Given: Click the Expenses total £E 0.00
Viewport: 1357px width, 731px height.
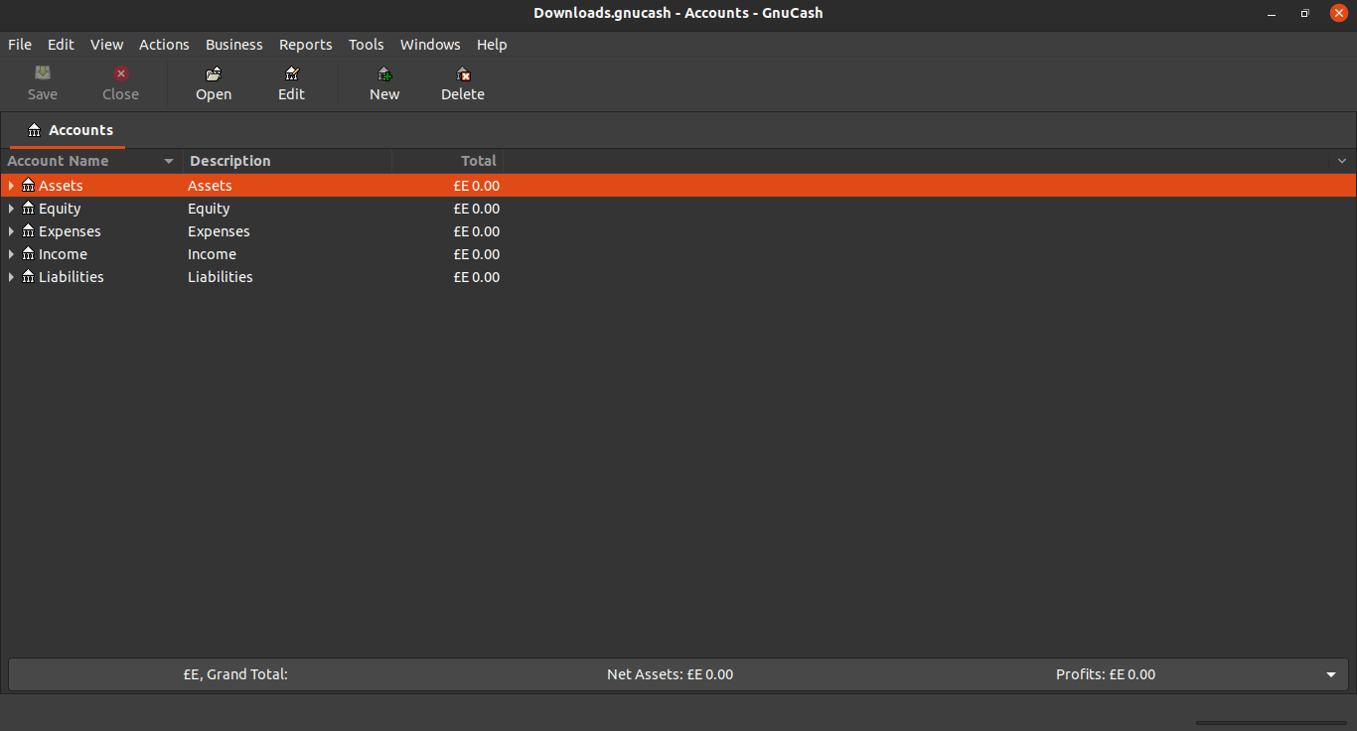Looking at the screenshot, I should (477, 231).
